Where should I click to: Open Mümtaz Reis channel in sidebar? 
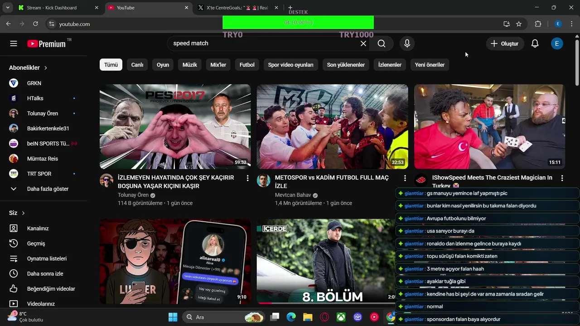pyautogui.click(x=43, y=158)
